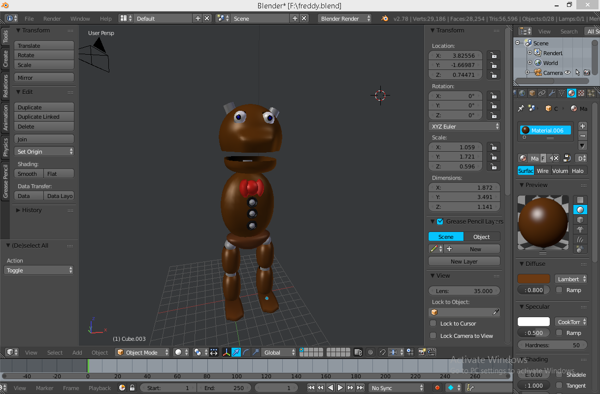Image resolution: width=600 pixels, height=394 pixels.
Task: Click the New Layer grease pencil button
Action: point(464,261)
